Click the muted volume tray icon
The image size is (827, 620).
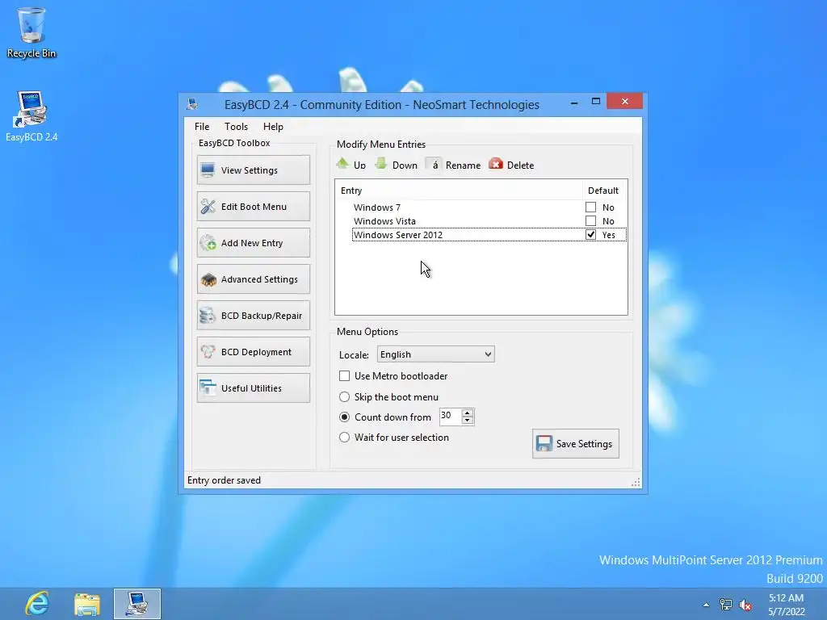745,605
